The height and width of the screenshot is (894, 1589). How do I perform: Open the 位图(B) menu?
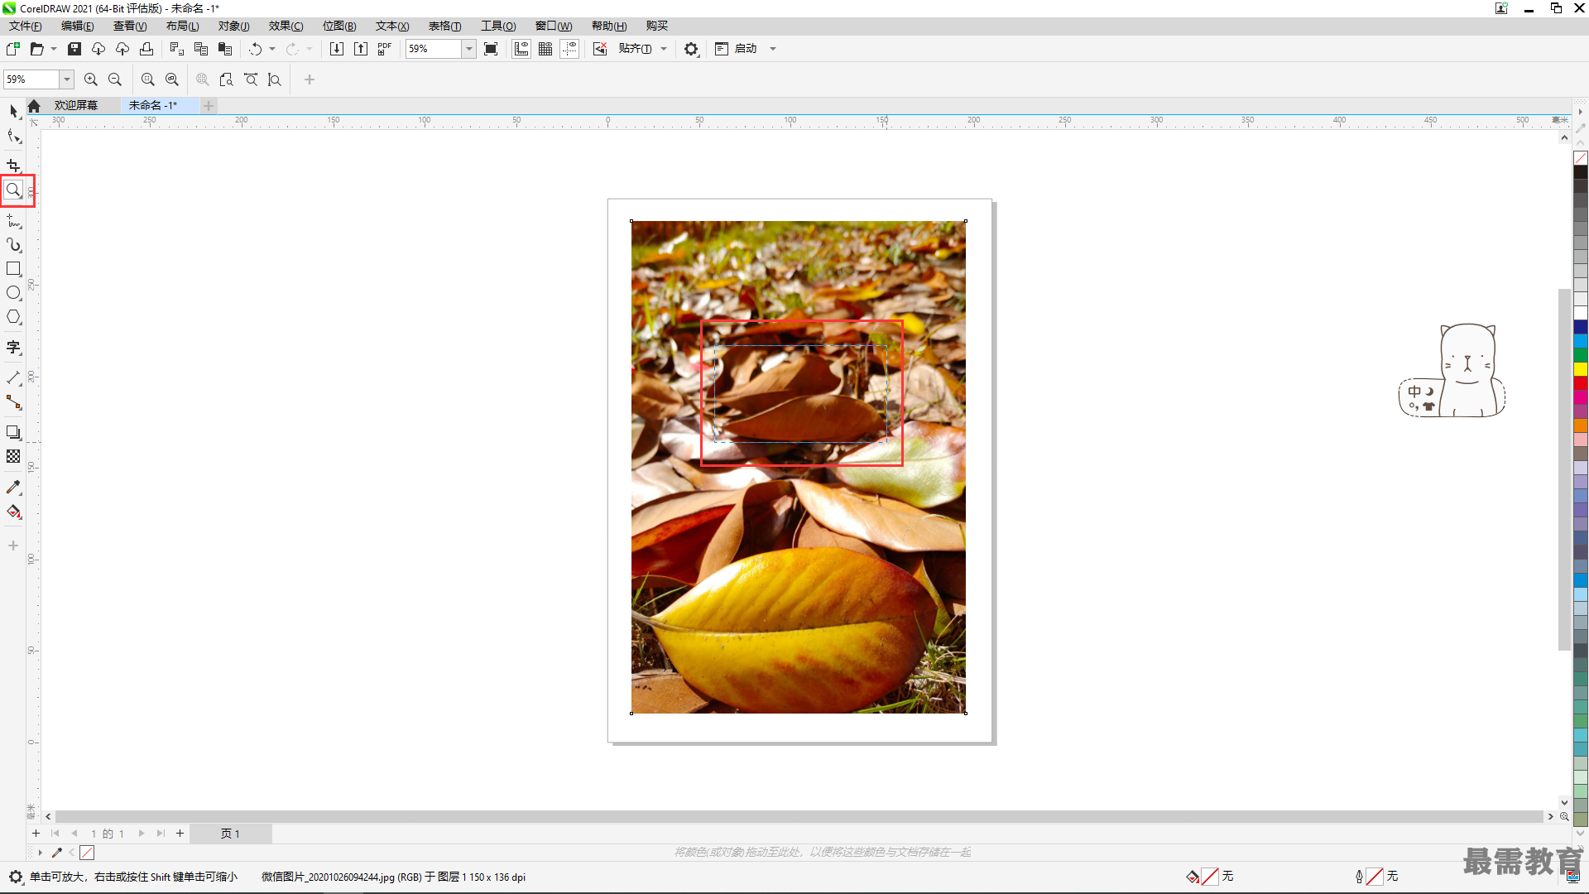(x=339, y=26)
